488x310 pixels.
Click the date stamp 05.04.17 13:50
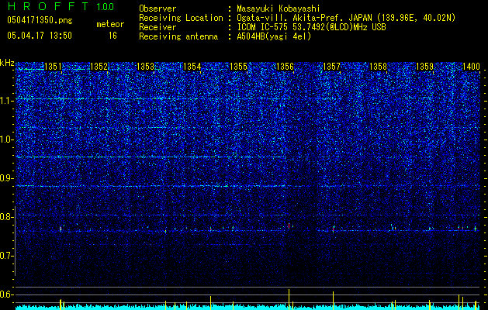click(x=40, y=36)
